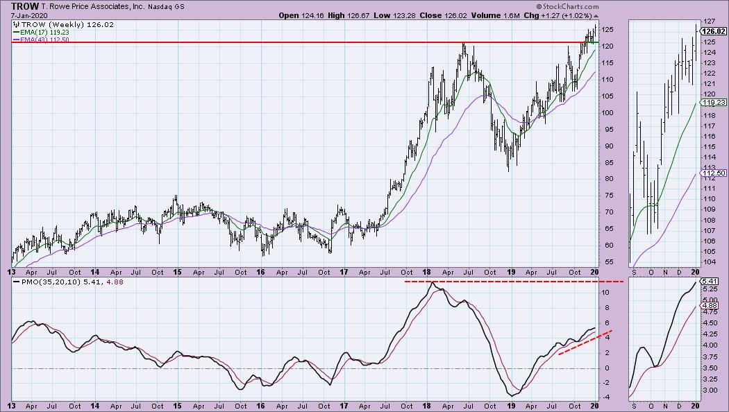Click the 127 label atop the right price scale
The height and width of the screenshot is (412, 729).
tap(710, 22)
